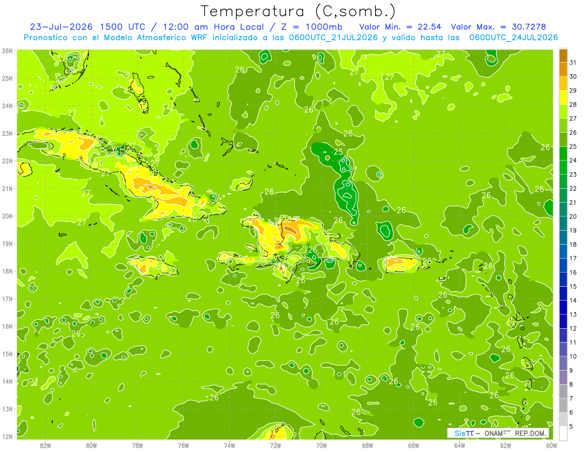Click the 16N latitude axis label
This screenshot has height=452, width=586.
7,326
